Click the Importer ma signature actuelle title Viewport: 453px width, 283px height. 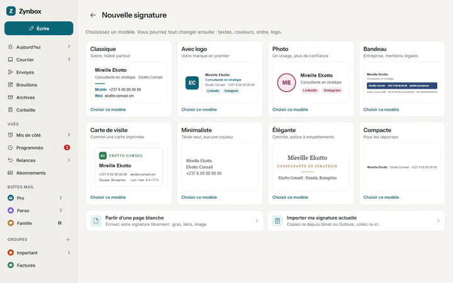(x=322, y=218)
